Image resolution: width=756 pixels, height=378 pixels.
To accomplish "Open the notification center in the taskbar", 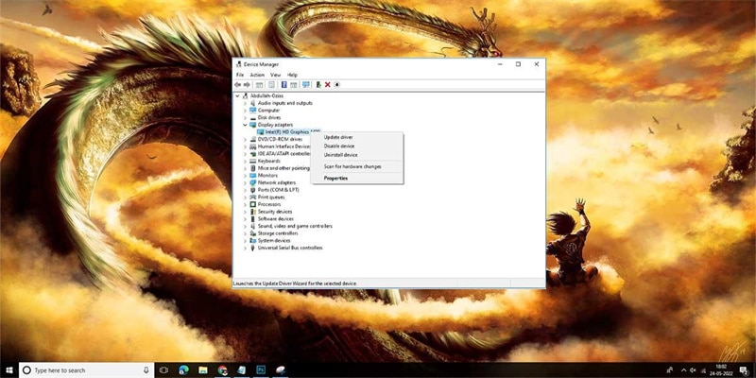I will [744, 370].
